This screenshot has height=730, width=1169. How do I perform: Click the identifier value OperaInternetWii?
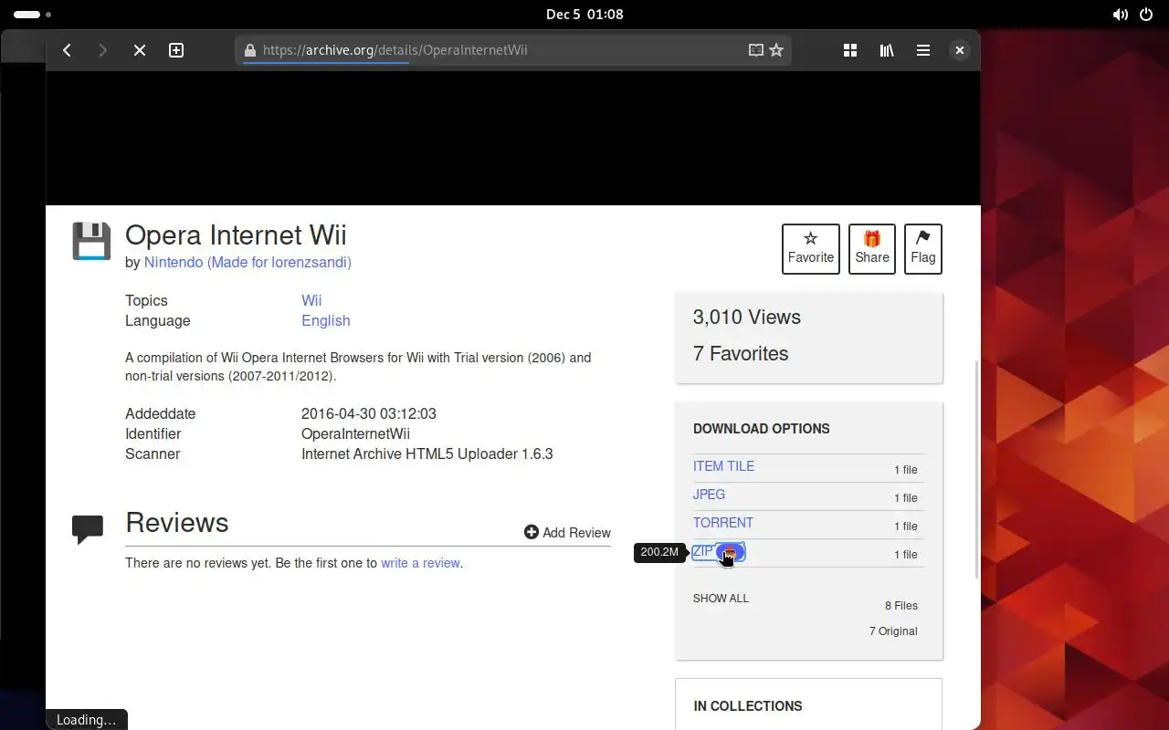(x=355, y=433)
